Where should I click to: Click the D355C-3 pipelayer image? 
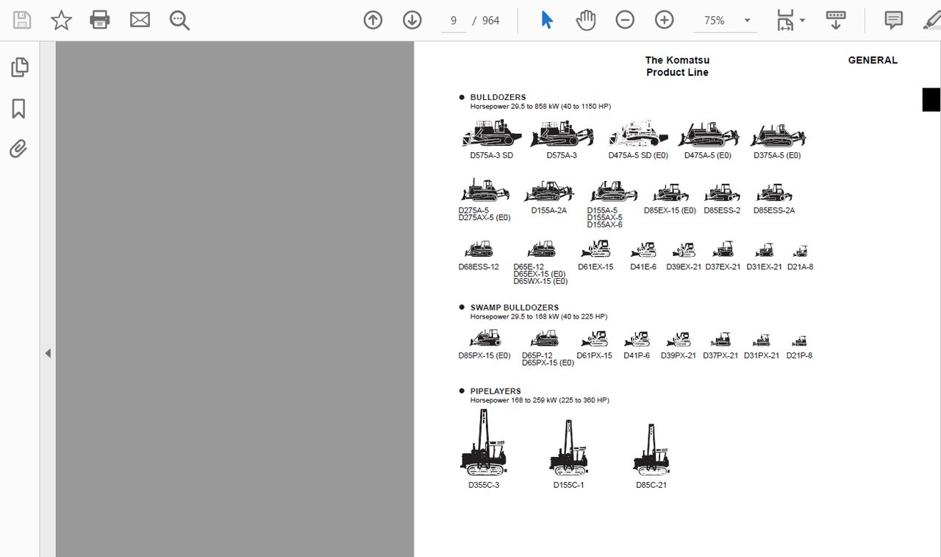pos(484,442)
